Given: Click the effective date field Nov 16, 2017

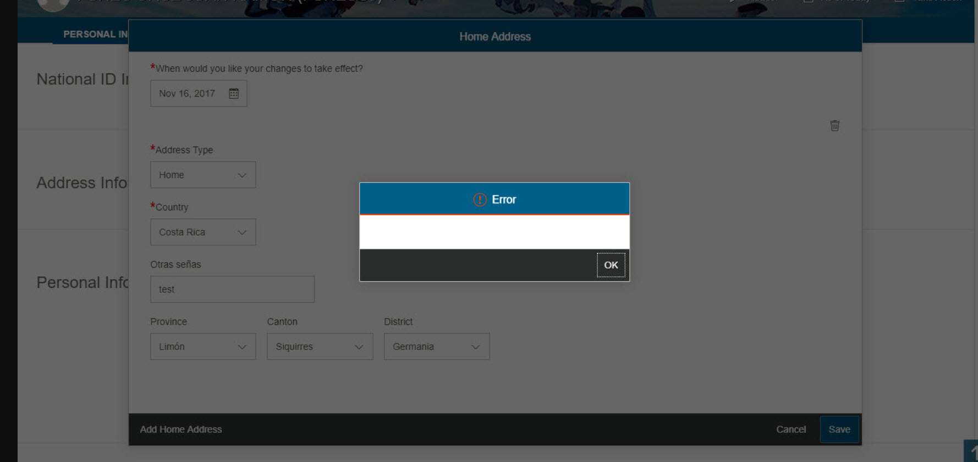Looking at the screenshot, I should pyautogui.click(x=199, y=93).
